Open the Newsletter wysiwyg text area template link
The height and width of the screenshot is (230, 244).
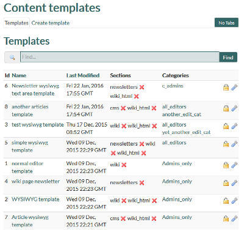click(35, 89)
